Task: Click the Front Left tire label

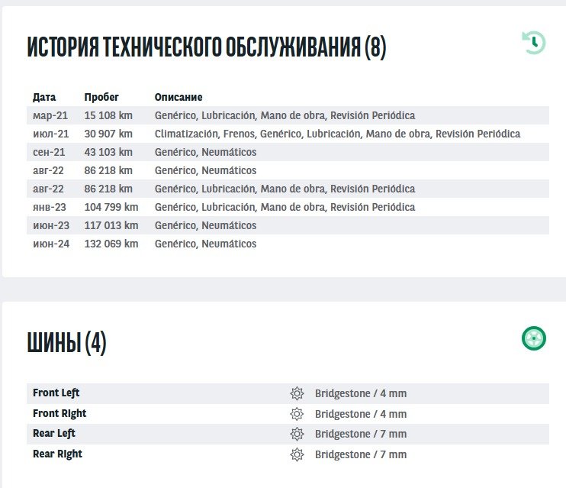Action: [x=56, y=393]
